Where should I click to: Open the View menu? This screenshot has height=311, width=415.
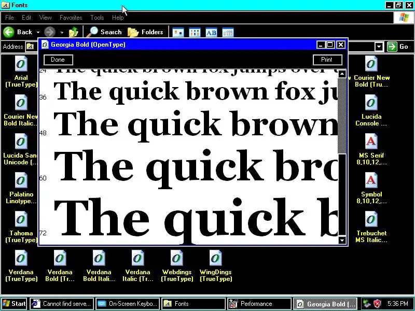point(45,18)
